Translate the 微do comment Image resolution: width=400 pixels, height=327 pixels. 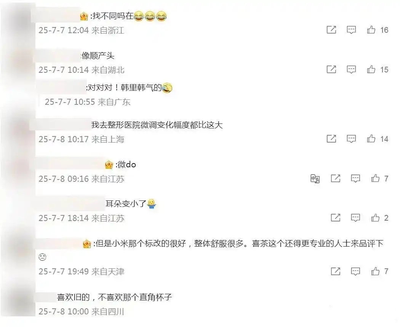[315, 178]
